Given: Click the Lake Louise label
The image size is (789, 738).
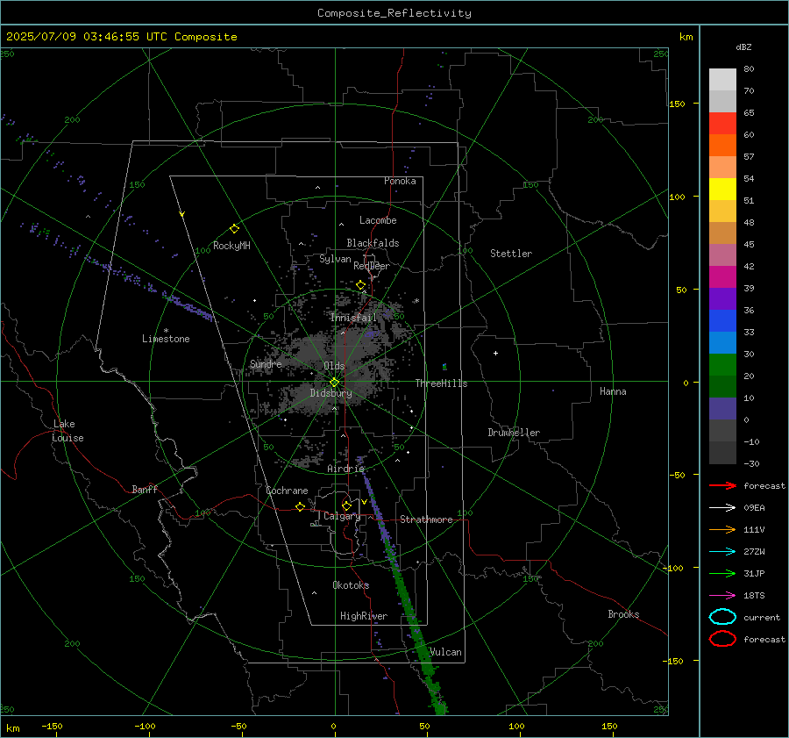Looking at the screenshot, I should pyautogui.click(x=68, y=431).
